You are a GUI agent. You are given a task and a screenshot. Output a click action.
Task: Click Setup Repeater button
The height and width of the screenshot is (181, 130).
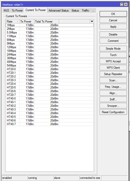(x=113, y=74)
